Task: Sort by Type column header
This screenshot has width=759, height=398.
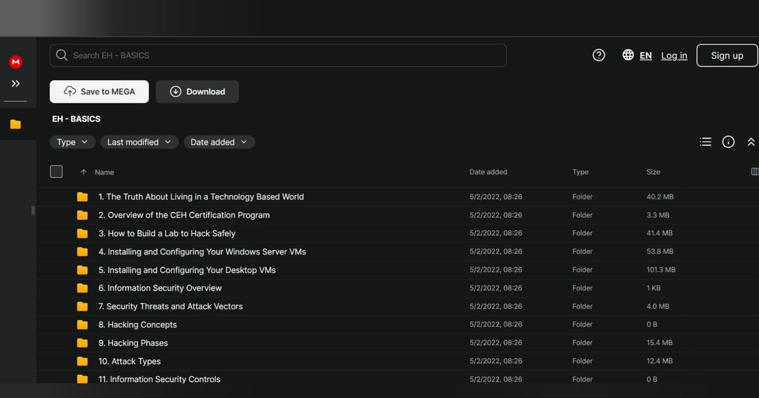Action: coord(580,172)
